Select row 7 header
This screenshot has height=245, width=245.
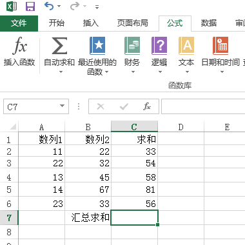[x=9, y=218]
